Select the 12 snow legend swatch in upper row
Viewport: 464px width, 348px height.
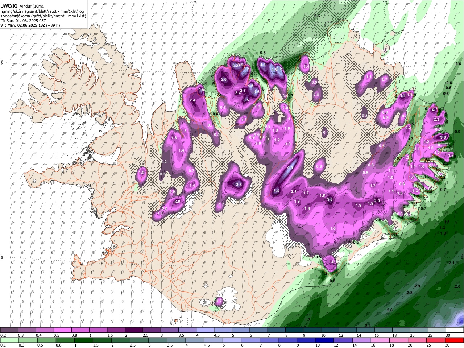[x=348, y=330]
